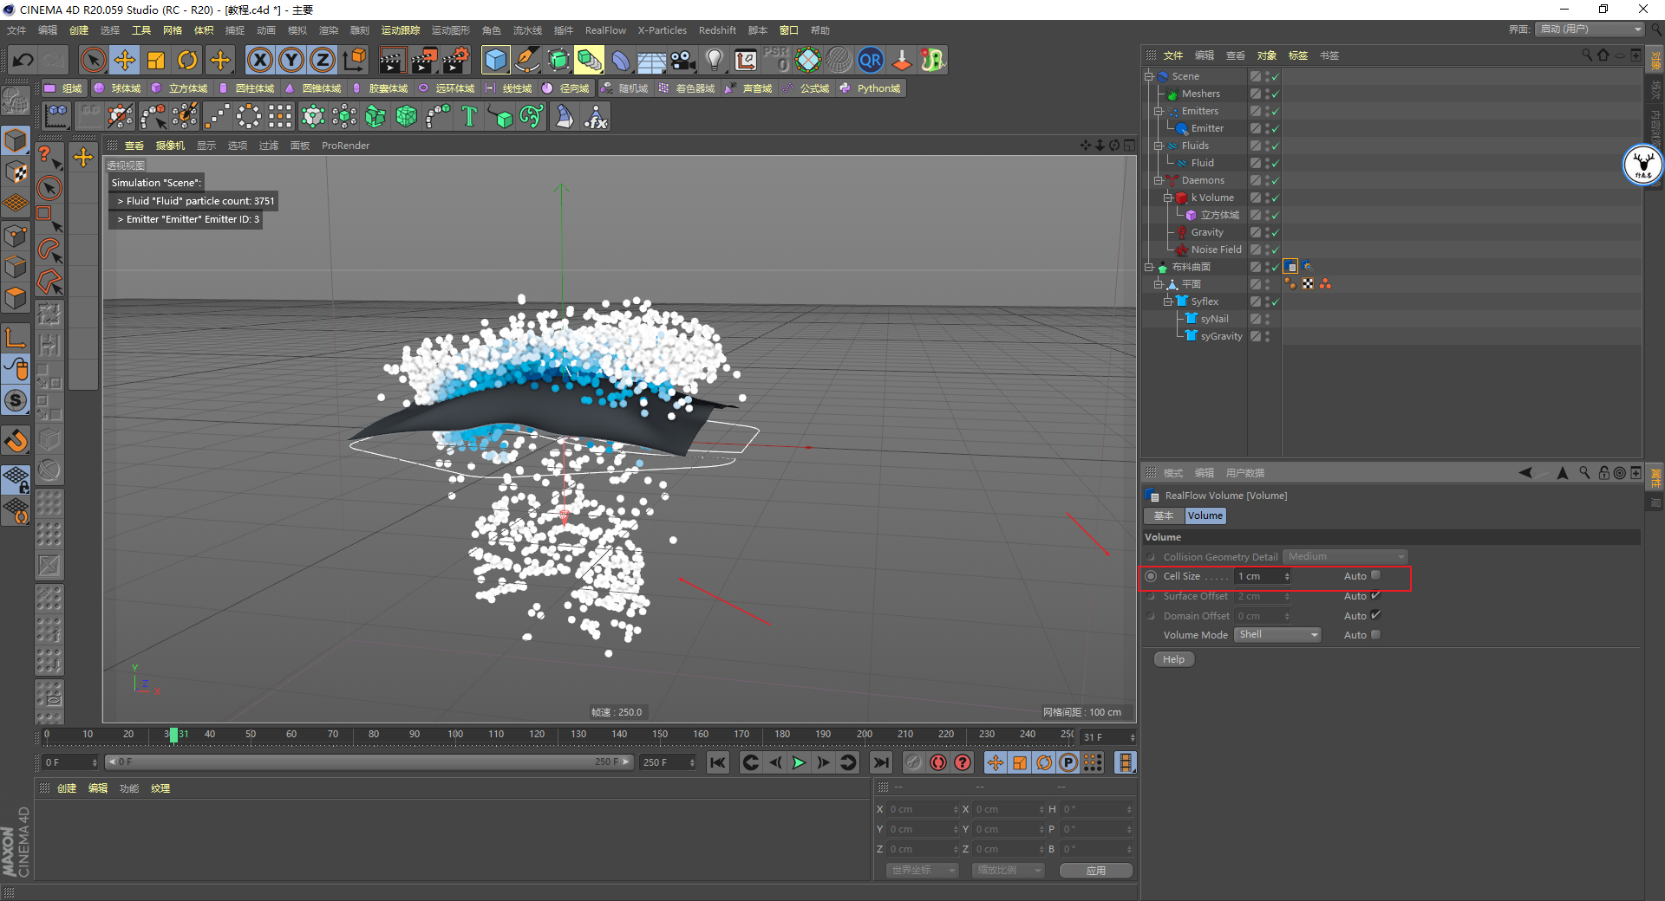Viewport: 1665px width, 901px height.
Task: Collapse the Daemons tree group
Action: [x=1158, y=180]
